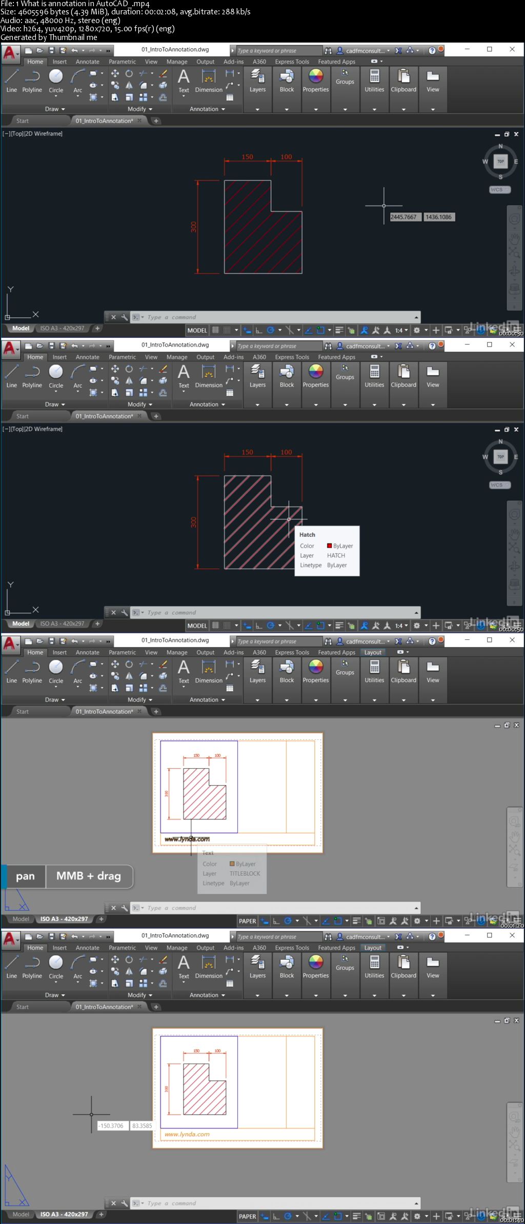The image size is (525, 1224).
Task: Click the Workspace gear icon in the 00:00:30 status bar
Action: point(417,330)
